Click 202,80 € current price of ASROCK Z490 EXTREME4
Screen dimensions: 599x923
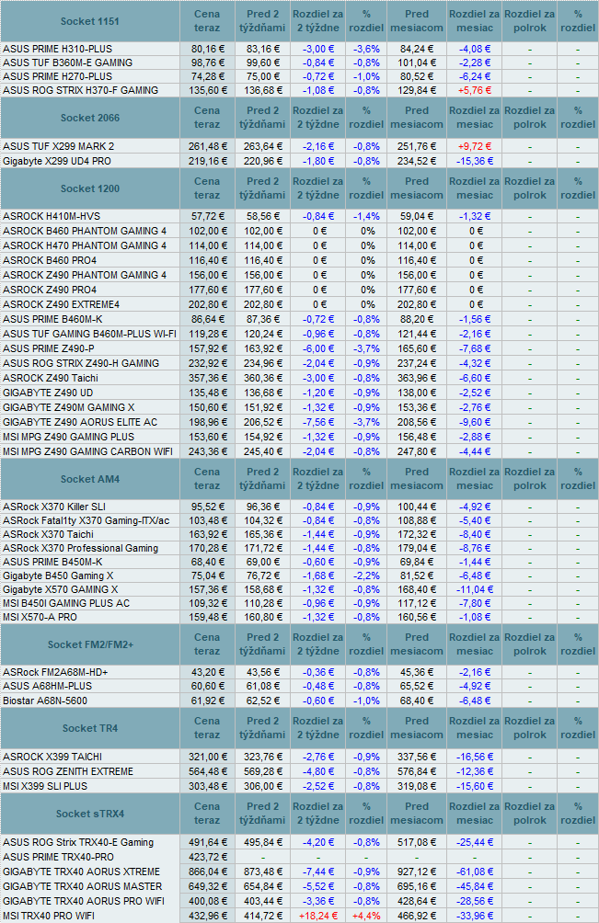coord(207,304)
